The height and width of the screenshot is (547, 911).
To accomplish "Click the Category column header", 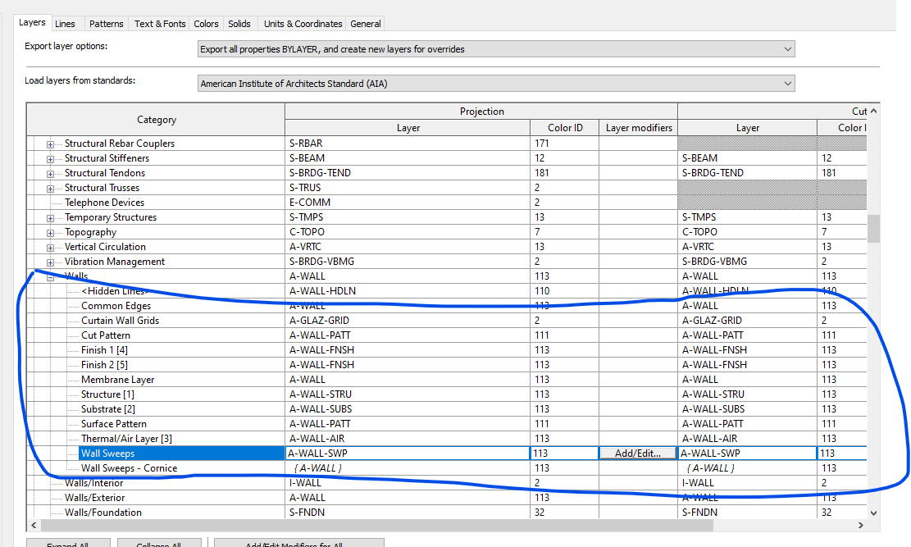I will (x=156, y=120).
